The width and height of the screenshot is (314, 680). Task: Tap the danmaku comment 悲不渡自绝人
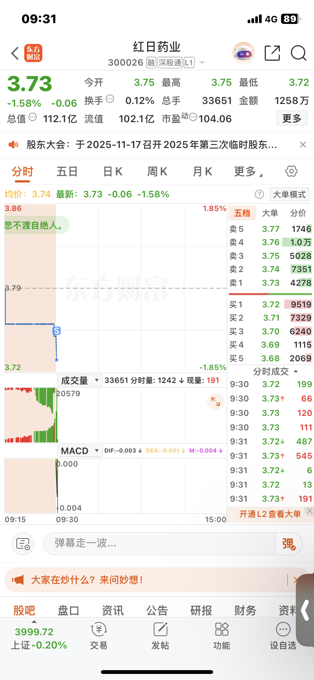click(x=37, y=225)
